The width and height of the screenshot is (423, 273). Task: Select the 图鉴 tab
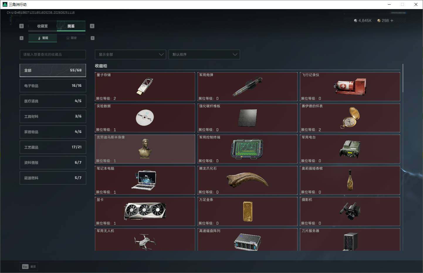point(71,26)
